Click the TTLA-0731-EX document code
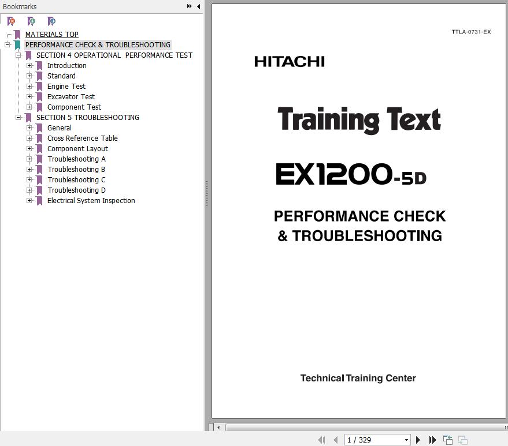The width and height of the screenshot is (508, 446). [471, 32]
